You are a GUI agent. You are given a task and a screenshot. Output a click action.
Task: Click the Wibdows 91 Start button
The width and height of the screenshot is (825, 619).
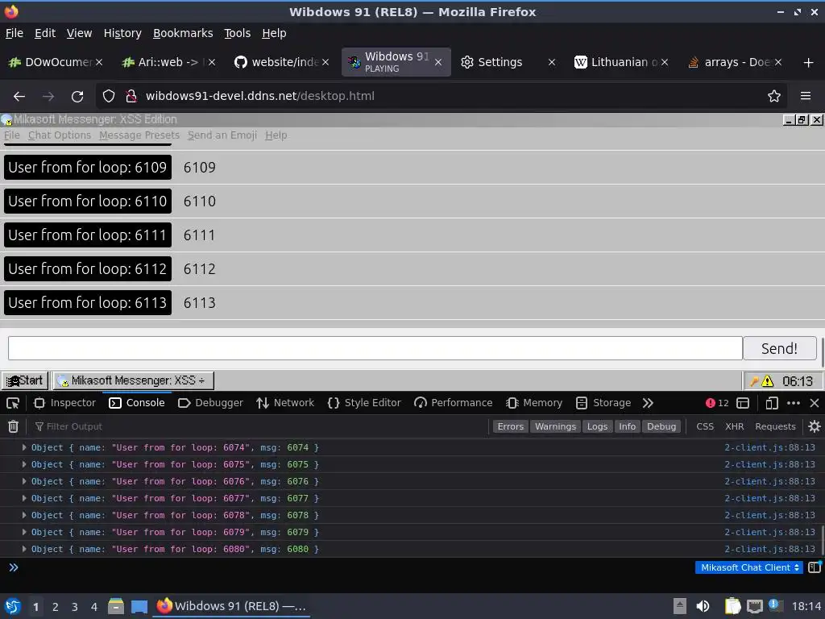coord(25,380)
